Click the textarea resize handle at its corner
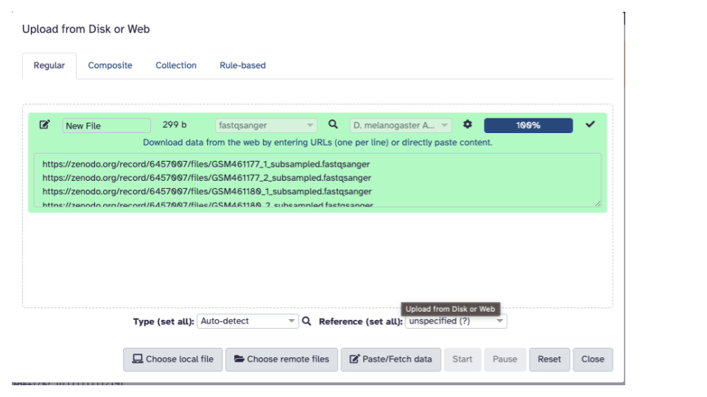This screenshot has height=397, width=707. pyautogui.click(x=597, y=204)
